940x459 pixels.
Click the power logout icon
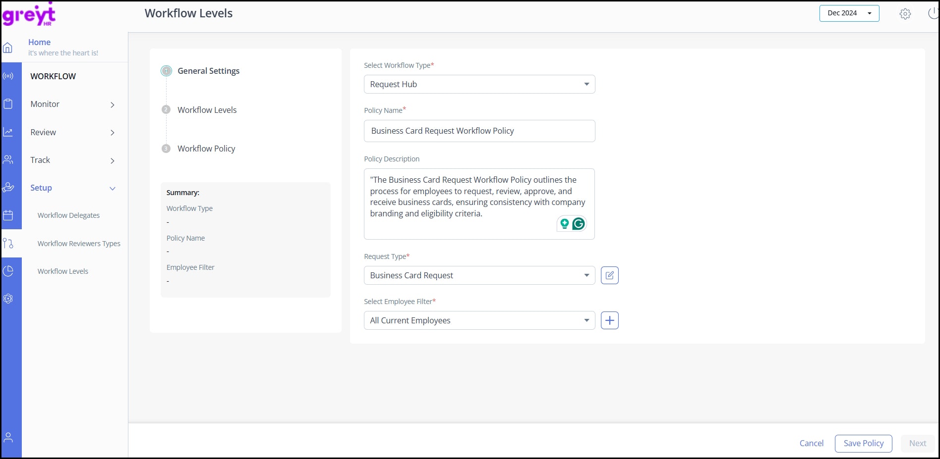pyautogui.click(x=934, y=13)
